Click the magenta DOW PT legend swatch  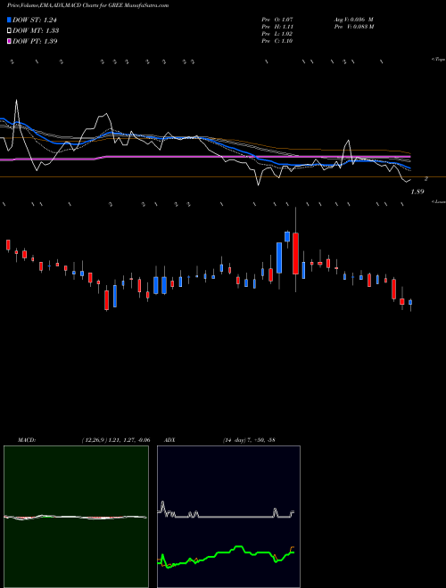pyautogui.click(x=9, y=41)
